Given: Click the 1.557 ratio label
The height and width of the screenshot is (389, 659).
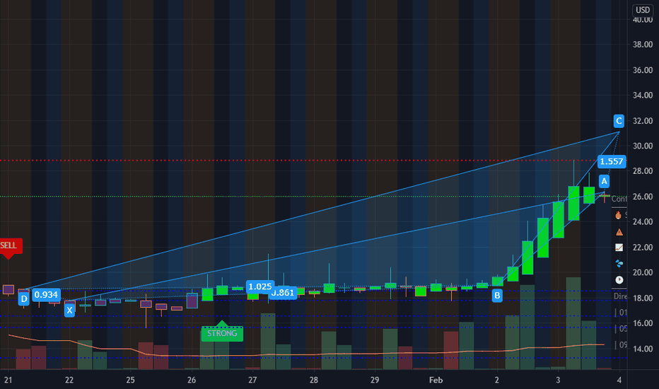Looking at the screenshot, I should (x=612, y=161).
